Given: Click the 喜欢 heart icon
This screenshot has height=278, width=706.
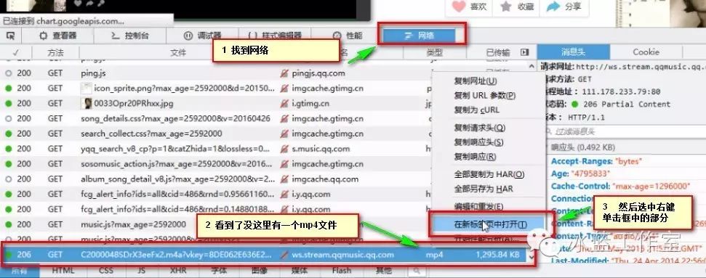Looking at the screenshot, I should (x=458, y=7).
